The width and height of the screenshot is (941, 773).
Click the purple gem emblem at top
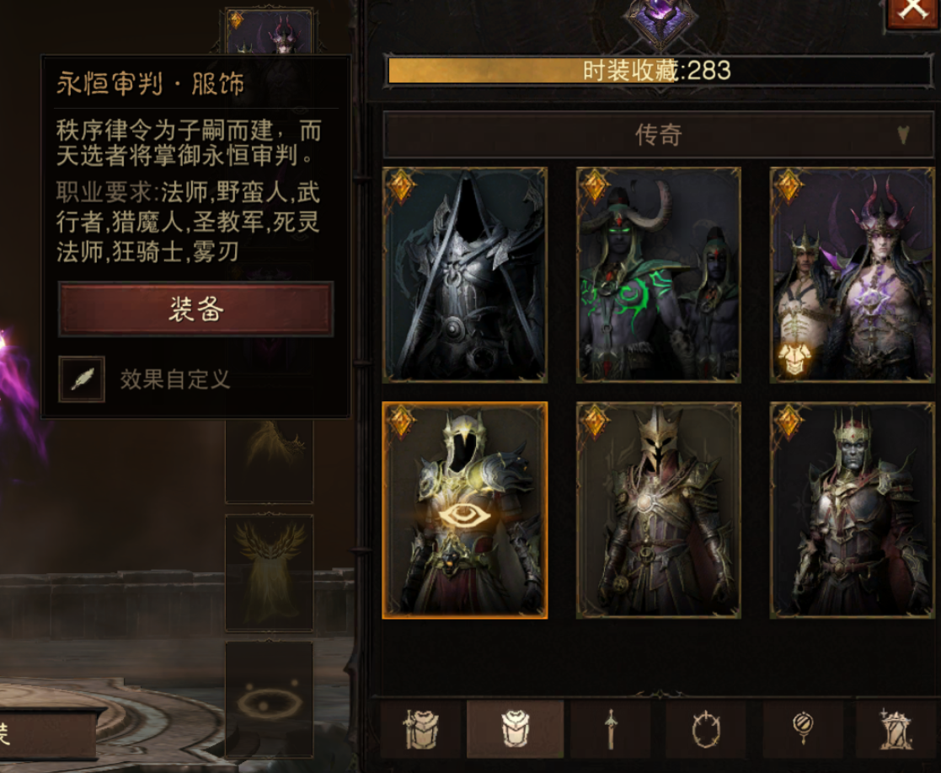tap(659, 21)
